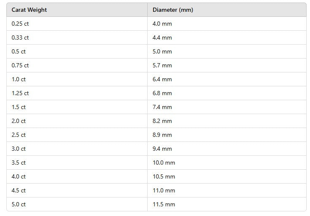Click the 1.5 ct carat weight
This screenshot has width=310, height=216.
click(19, 107)
